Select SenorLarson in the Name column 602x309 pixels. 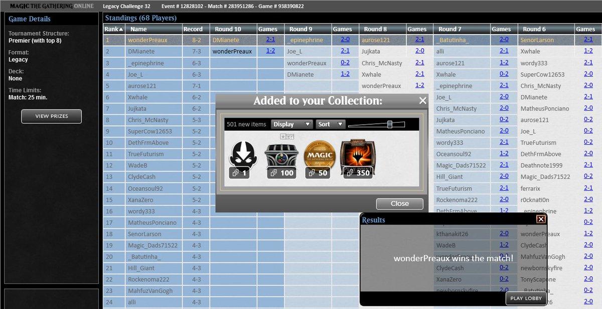coord(144,234)
